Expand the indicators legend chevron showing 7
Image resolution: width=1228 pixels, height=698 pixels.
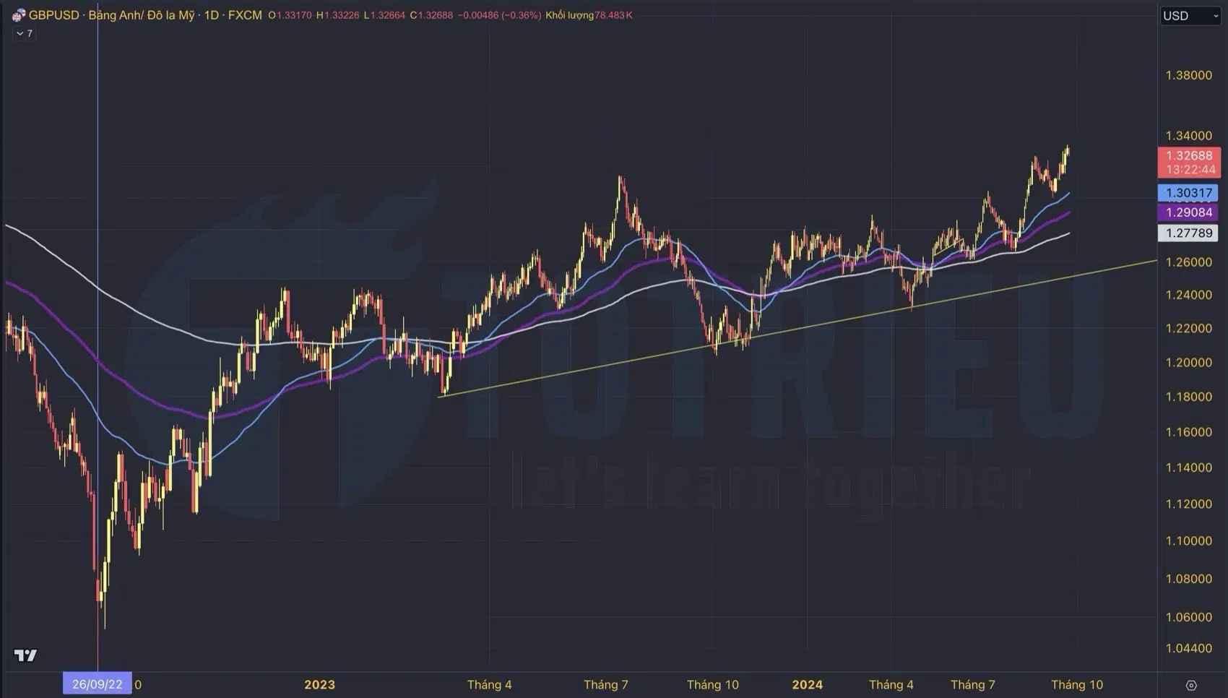point(24,33)
